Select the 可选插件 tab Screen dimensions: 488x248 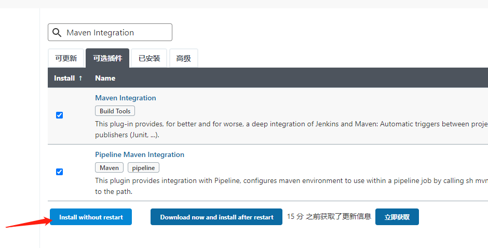(107, 59)
